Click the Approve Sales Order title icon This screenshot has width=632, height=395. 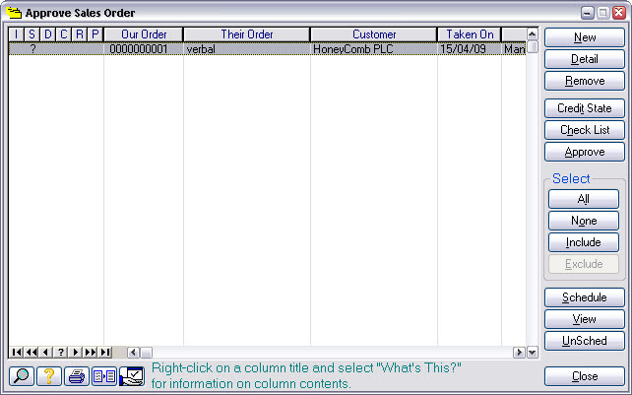[x=14, y=13]
